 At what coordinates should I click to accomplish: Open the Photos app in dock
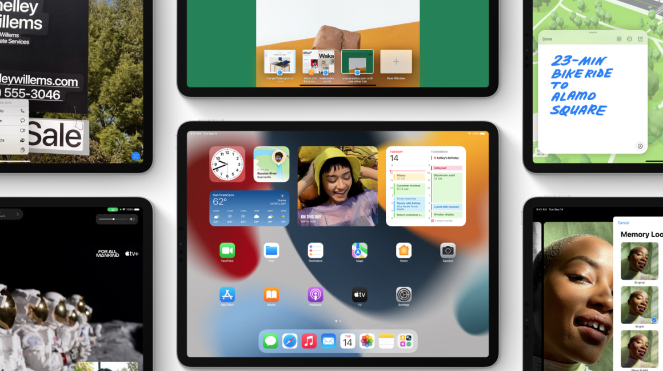(x=367, y=341)
